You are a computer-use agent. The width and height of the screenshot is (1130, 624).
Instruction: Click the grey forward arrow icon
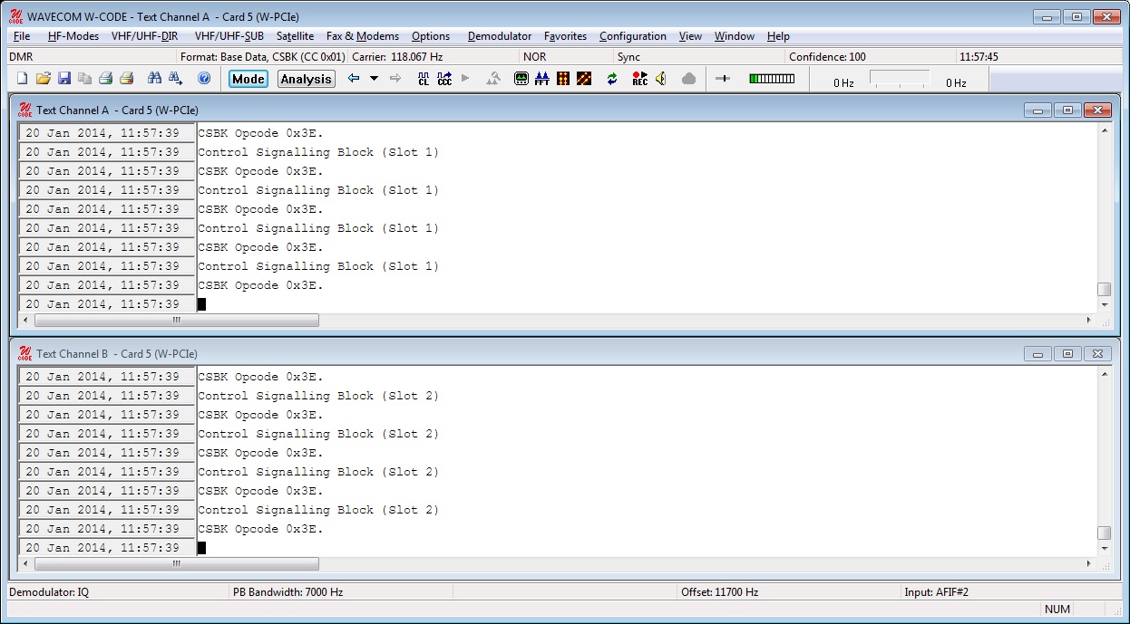[x=395, y=79]
